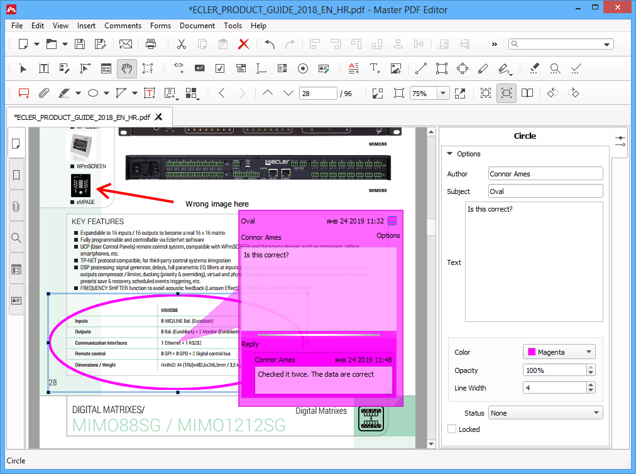Collapse the Options section in Circle panel
636x474 pixels.
click(449, 154)
